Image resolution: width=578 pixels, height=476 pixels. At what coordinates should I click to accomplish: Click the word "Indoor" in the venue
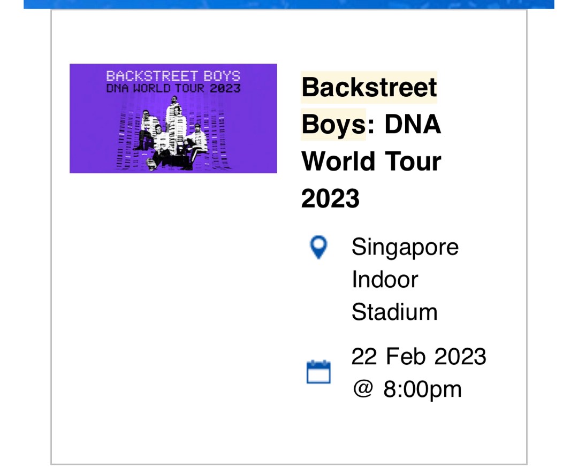coord(384,280)
